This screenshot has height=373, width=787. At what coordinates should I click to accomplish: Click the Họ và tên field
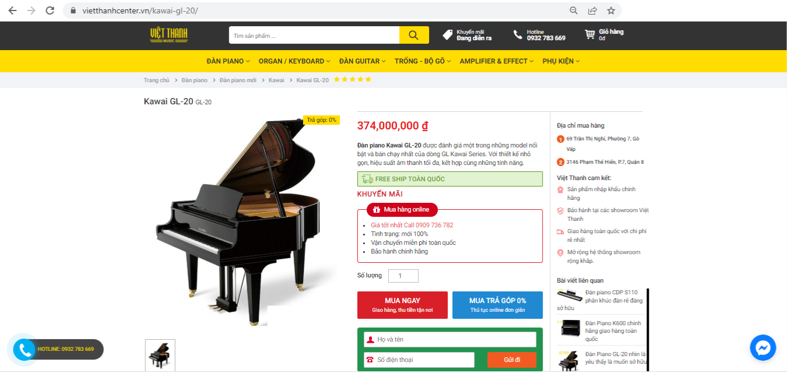pyautogui.click(x=450, y=339)
